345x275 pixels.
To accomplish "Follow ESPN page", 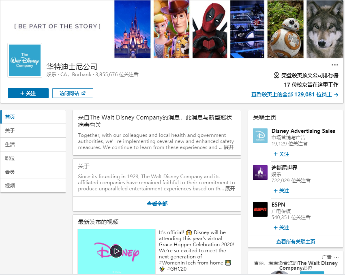I will (281, 228).
